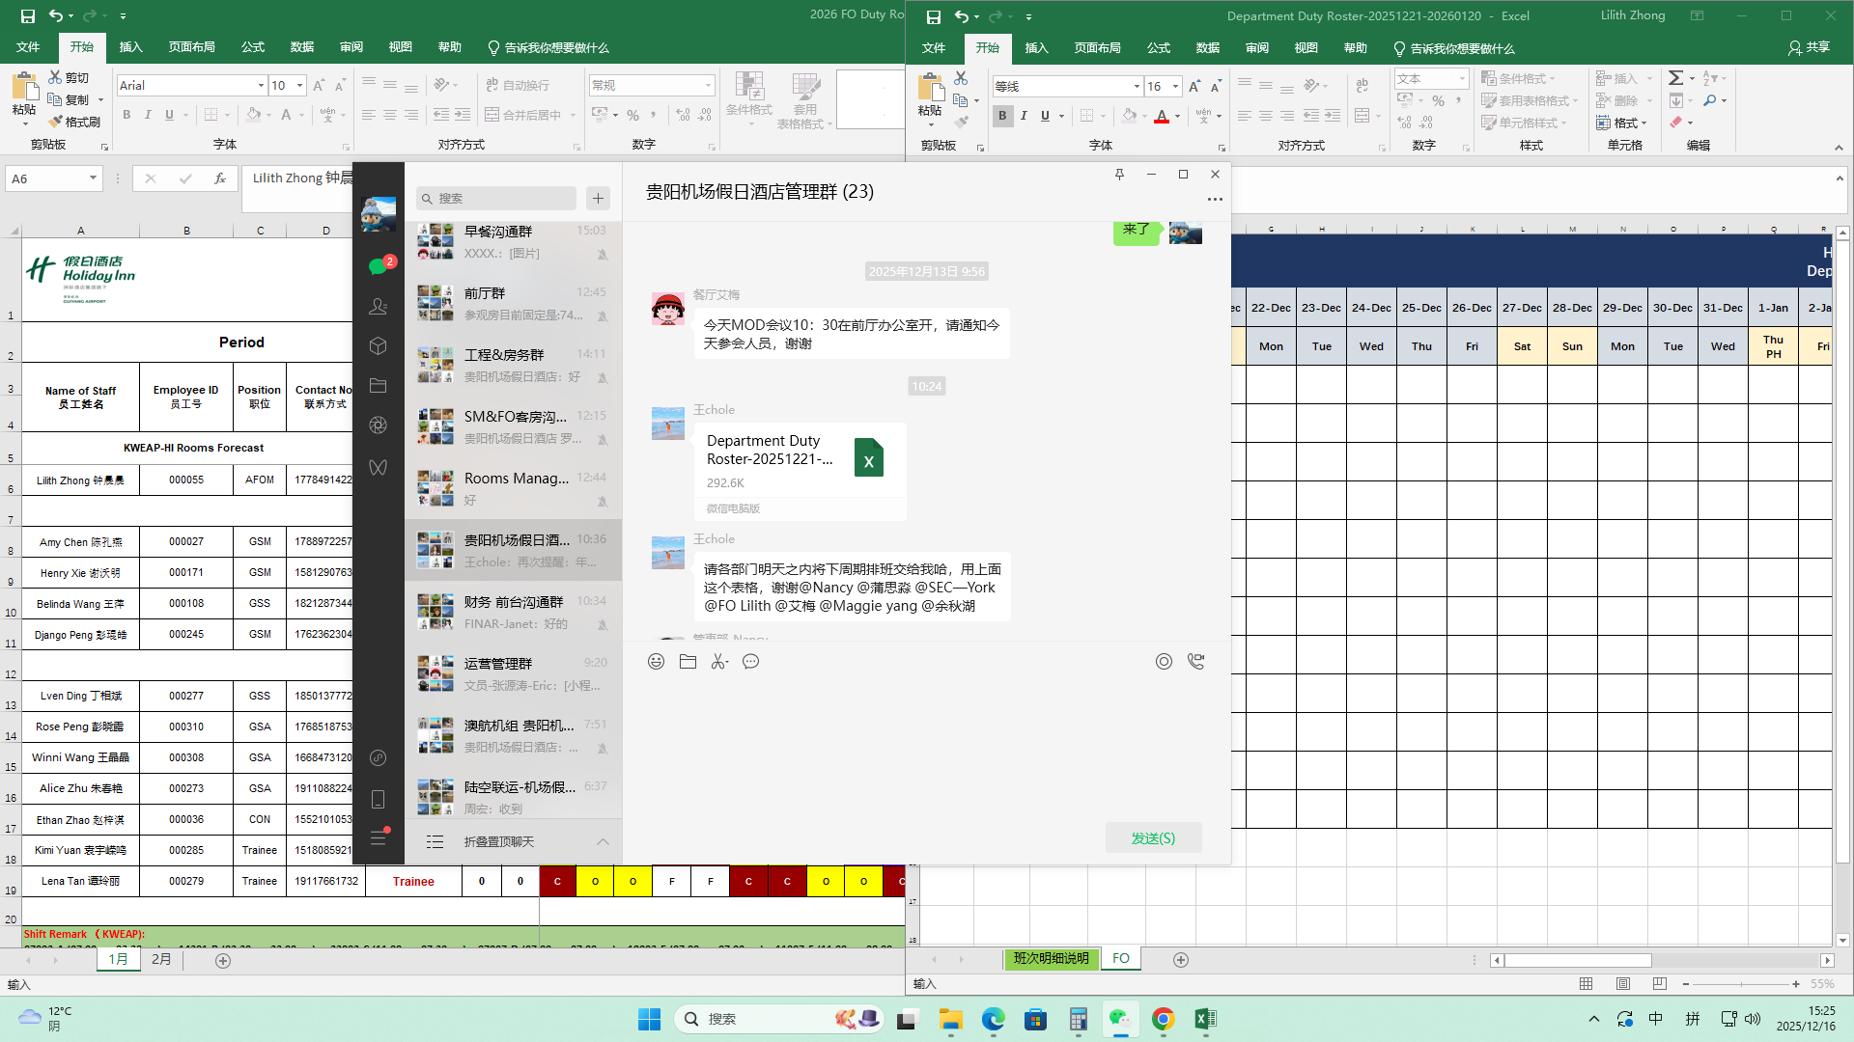Toggle underline in the left Excel ribbon

pyautogui.click(x=169, y=115)
